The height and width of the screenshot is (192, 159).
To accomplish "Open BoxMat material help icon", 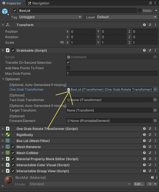I will pos(152,177).
